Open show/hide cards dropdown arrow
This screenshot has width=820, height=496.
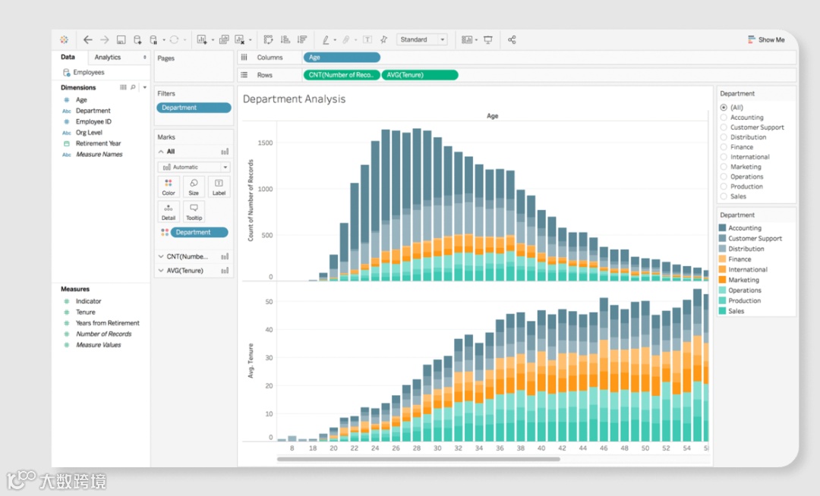click(x=476, y=40)
